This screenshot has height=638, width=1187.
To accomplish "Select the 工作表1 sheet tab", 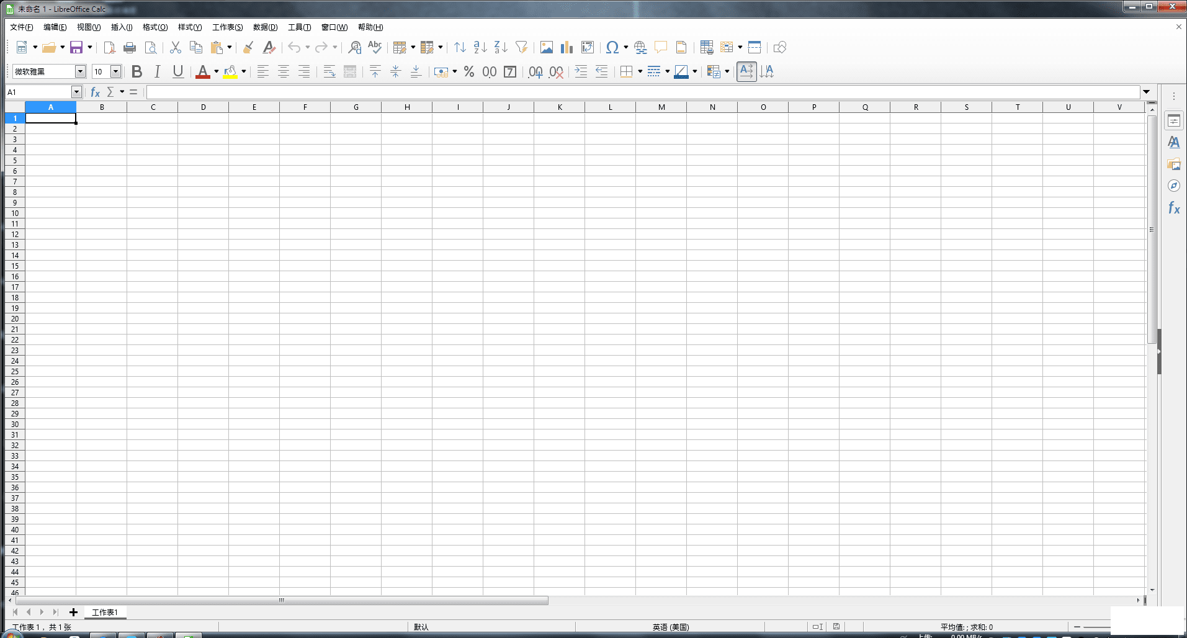I will point(105,612).
